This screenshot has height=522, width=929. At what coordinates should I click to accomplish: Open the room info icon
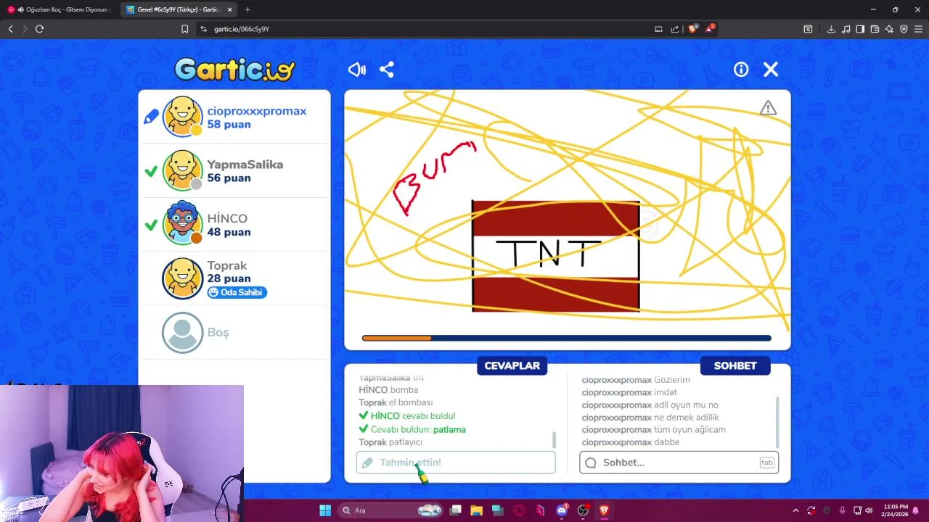point(741,70)
